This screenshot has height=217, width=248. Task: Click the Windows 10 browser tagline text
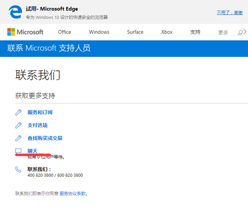67,17
